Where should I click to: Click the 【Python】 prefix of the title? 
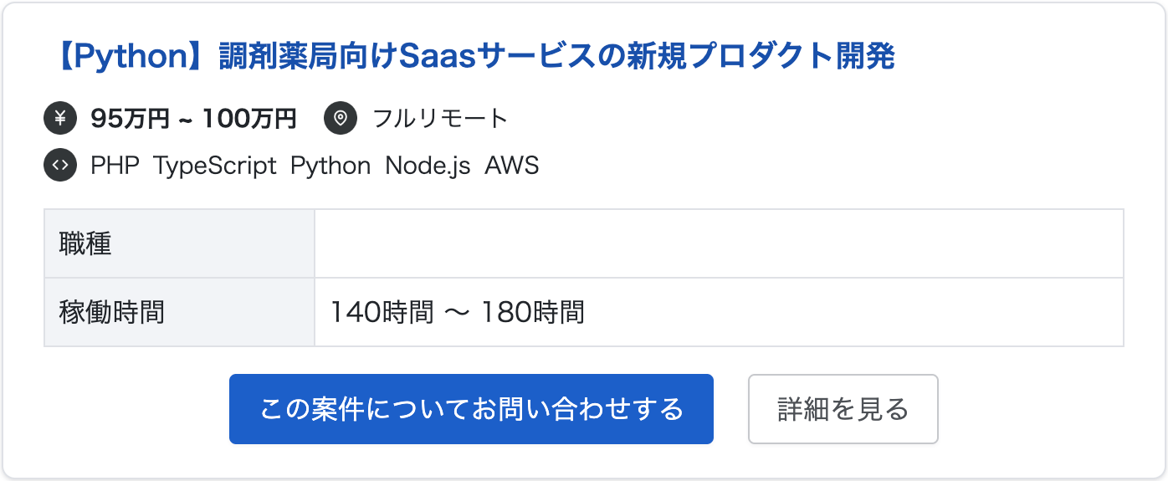[136, 57]
